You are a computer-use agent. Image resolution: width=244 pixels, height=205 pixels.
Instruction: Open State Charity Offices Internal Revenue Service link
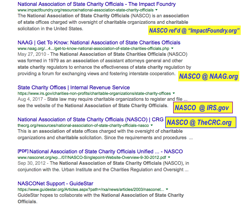[x=73, y=88]
